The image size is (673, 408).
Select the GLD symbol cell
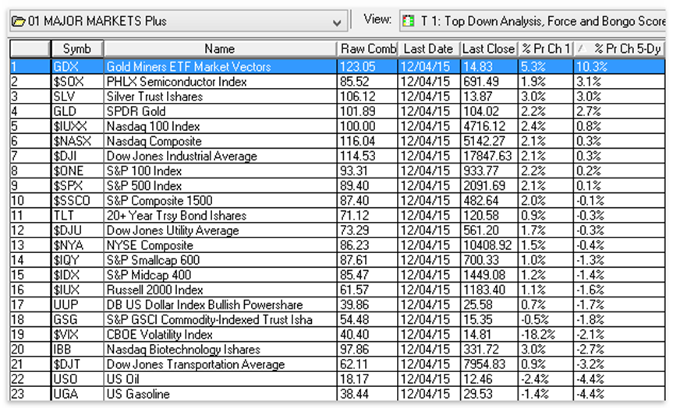click(x=77, y=111)
